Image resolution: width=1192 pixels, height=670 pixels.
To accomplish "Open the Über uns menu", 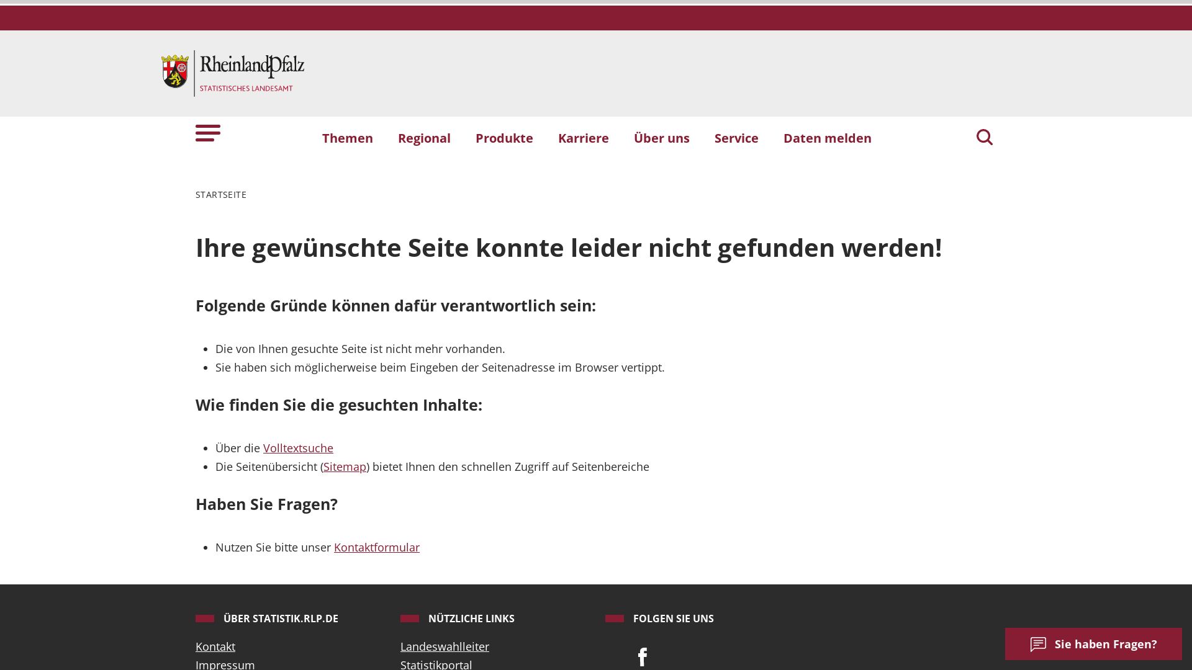I will tap(662, 138).
